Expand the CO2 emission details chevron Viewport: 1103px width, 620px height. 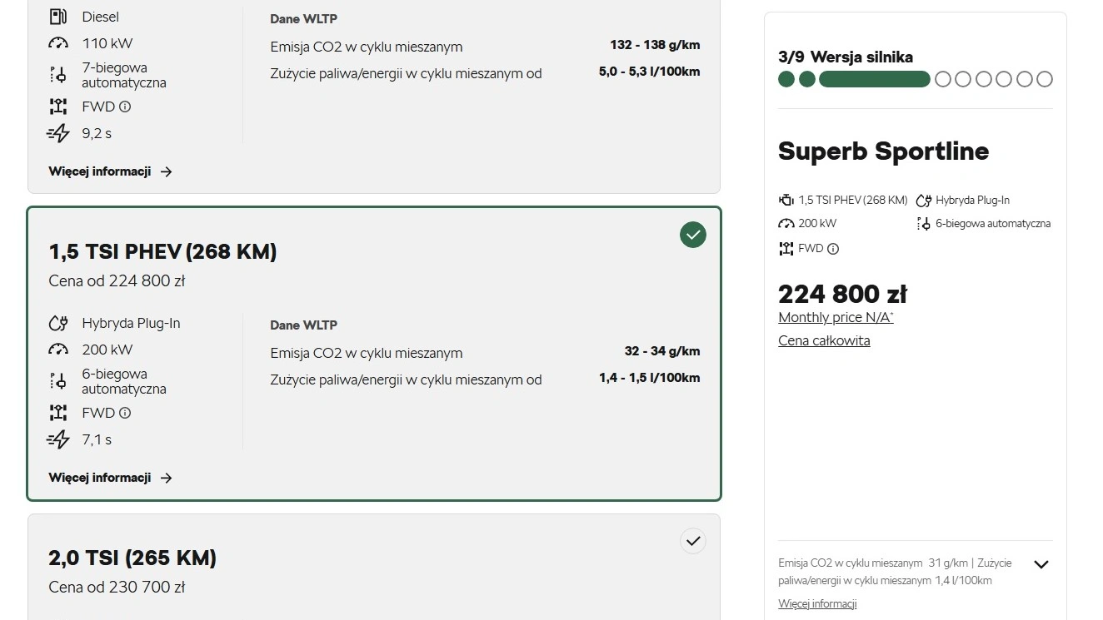pyautogui.click(x=1041, y=563)
